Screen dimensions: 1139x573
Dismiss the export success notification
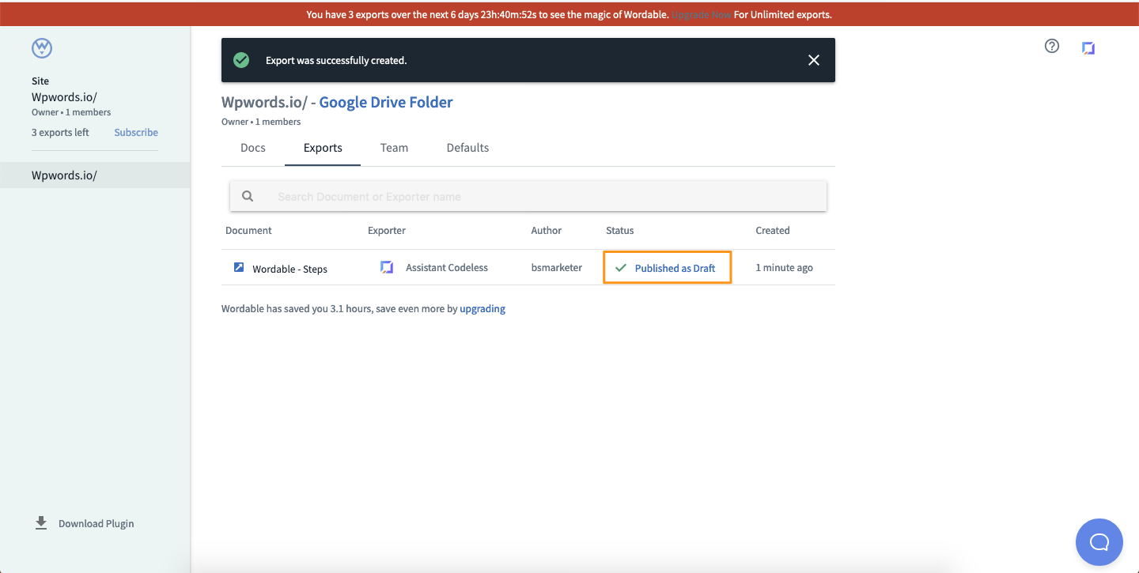coord(813,60)
